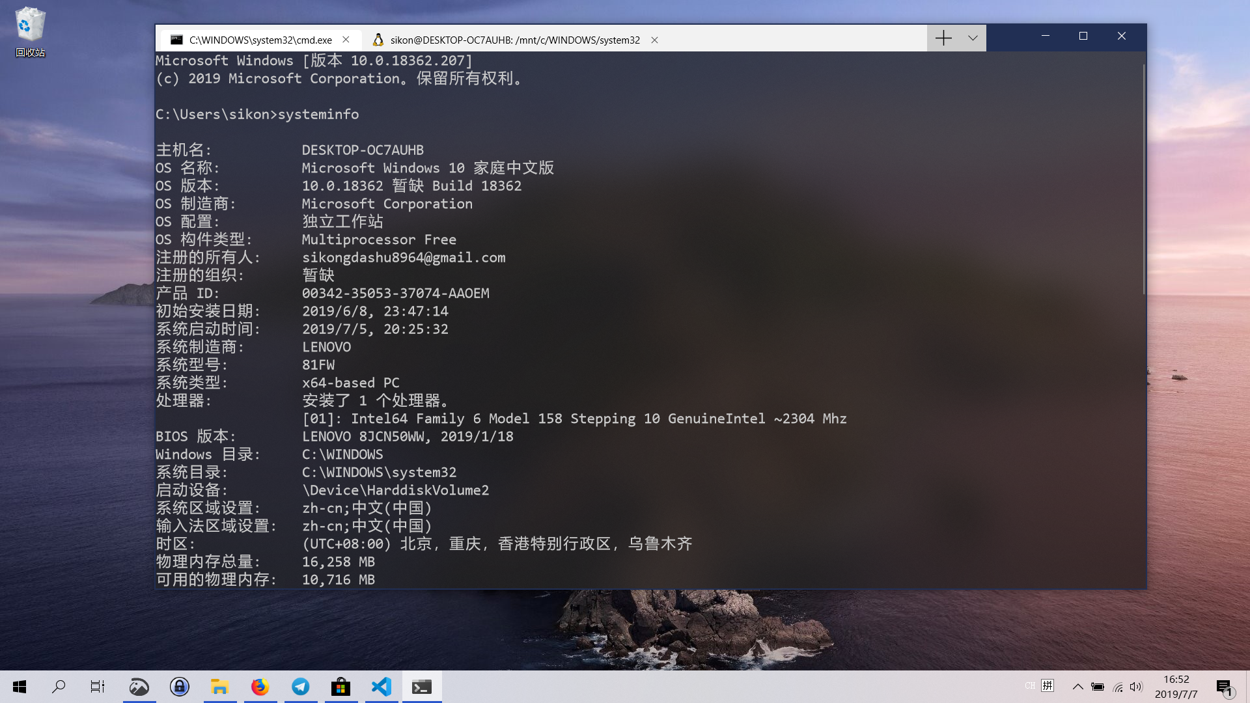
Task: Switch to the sikon@DESKTOP-OC7AUHB WSL tab
Action: tap(514, 40)
